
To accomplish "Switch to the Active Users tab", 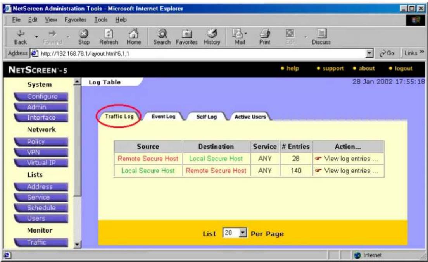I will pos(250,117).
